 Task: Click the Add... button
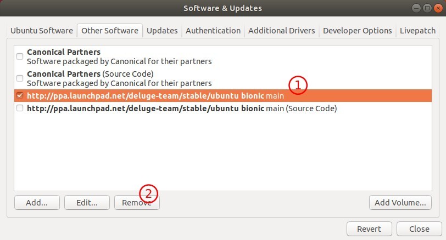pyautogui.click(x=37, y=203)
